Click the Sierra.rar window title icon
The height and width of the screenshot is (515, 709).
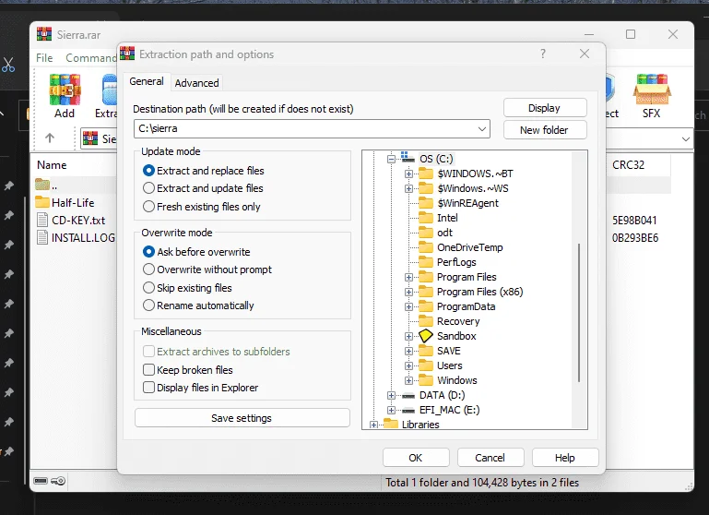click(x=44, y=34)
